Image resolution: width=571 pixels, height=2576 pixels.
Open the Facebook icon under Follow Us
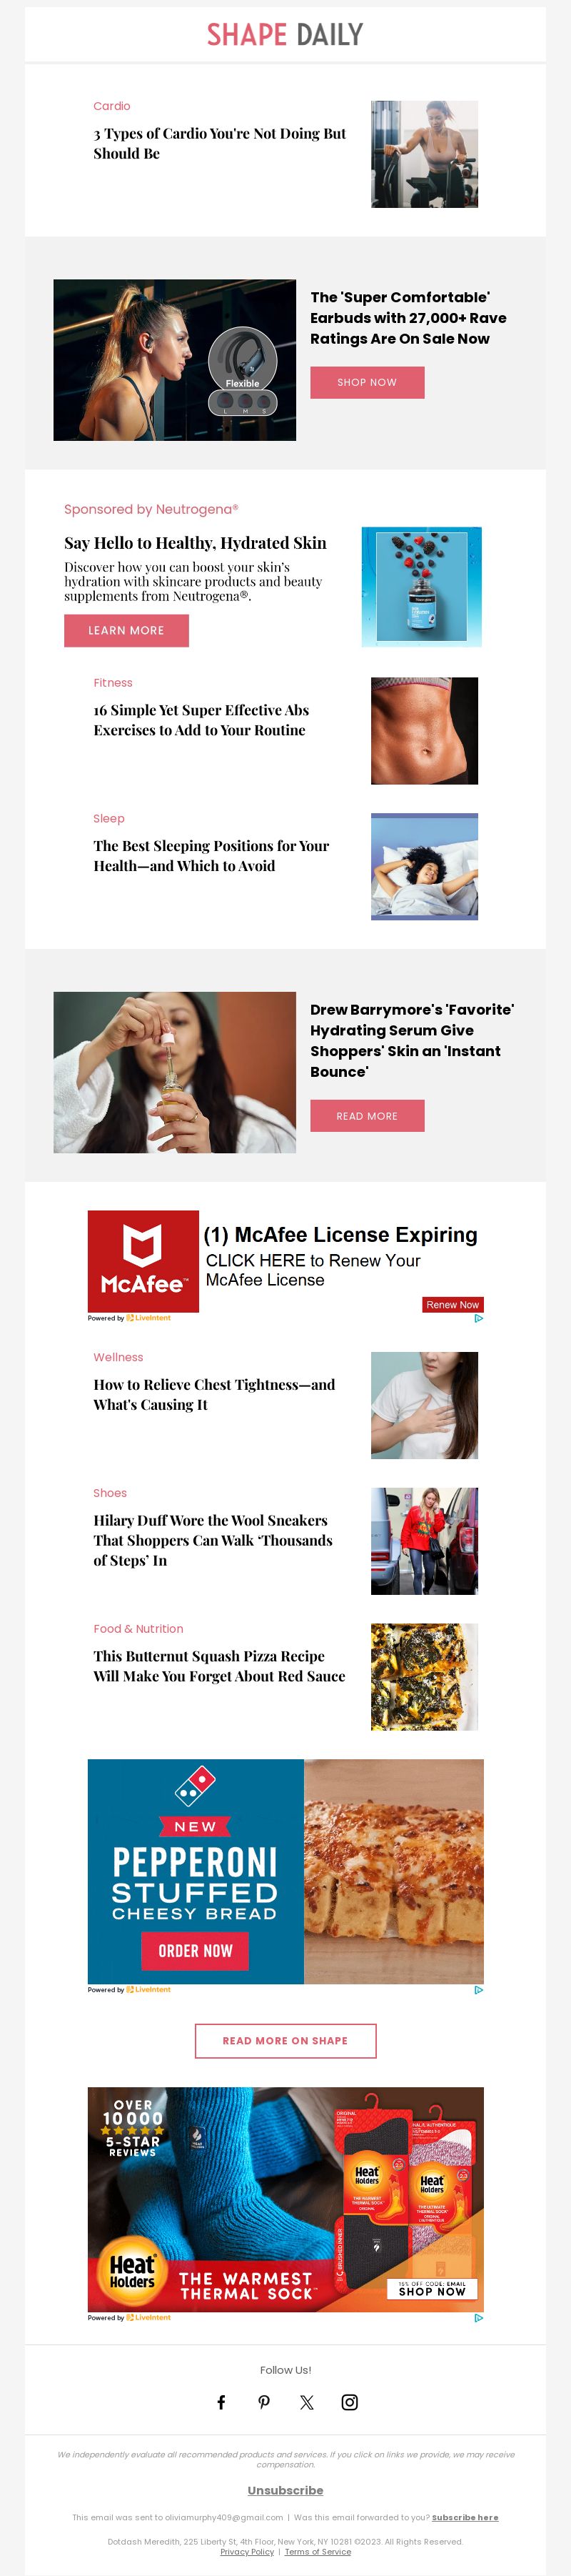pyautogui.click(x=221, y=2402)
